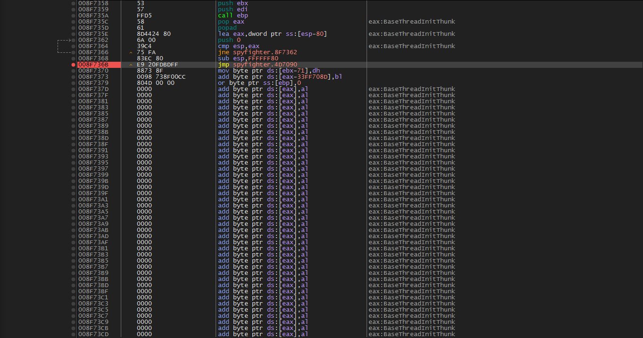The image size is (643, 338).
Task: Toggle breakpoint dot beside address 008F73CD
Action: (73, 334)
